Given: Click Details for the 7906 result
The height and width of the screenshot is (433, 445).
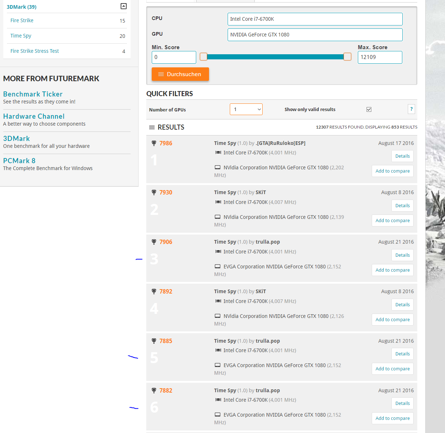Looking at the screenshot, I should click(x=402, y=255).
